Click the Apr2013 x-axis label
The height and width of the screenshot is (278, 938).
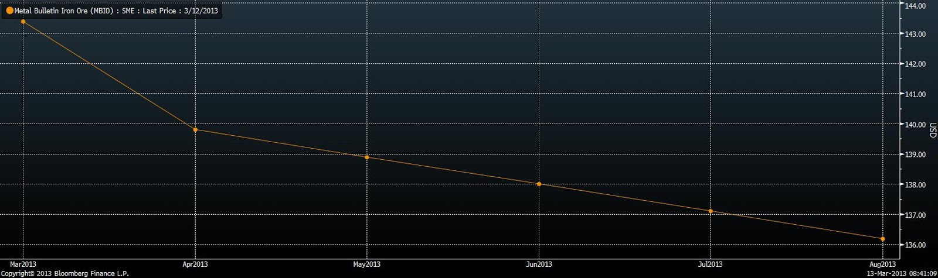tap(195, 264)
